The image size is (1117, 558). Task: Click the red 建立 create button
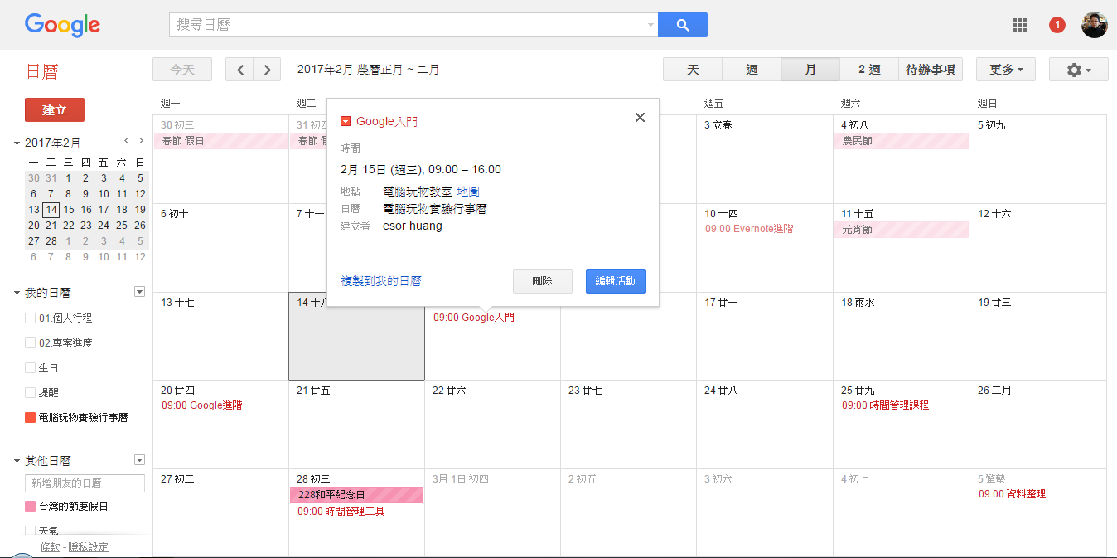[55, 110]
